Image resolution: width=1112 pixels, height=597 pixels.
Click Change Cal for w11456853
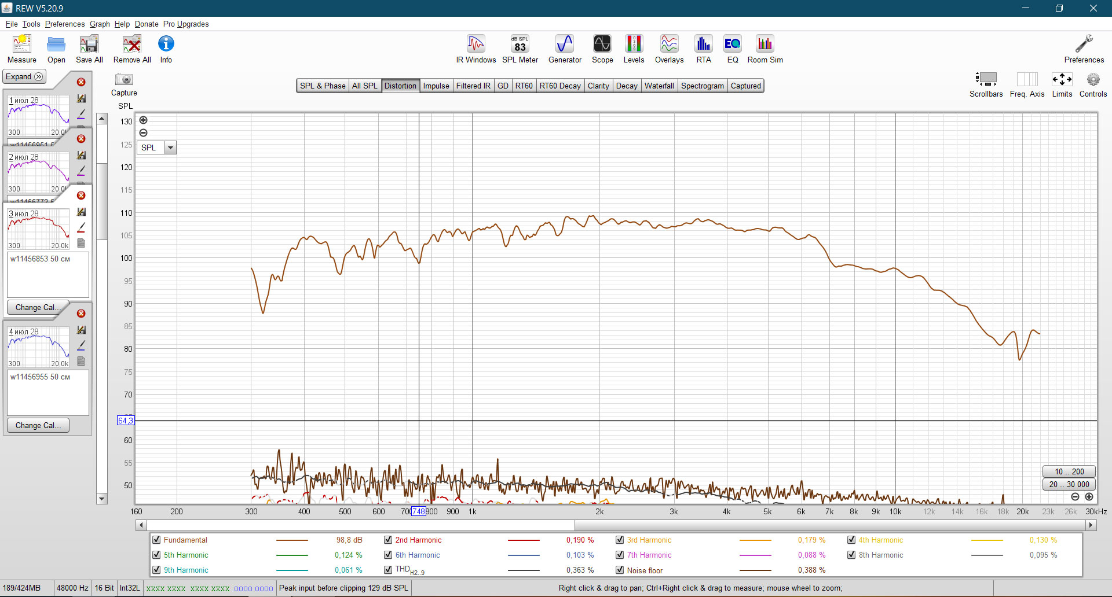point(38,307)
